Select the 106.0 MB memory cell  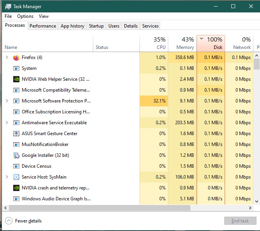coord(182,177)
